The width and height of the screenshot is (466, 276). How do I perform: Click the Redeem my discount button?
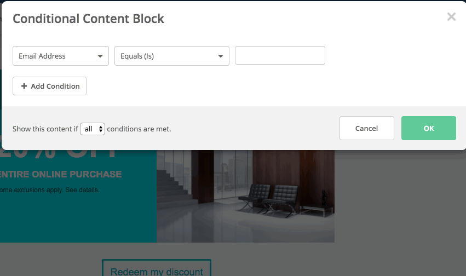[x=157, y=271]
